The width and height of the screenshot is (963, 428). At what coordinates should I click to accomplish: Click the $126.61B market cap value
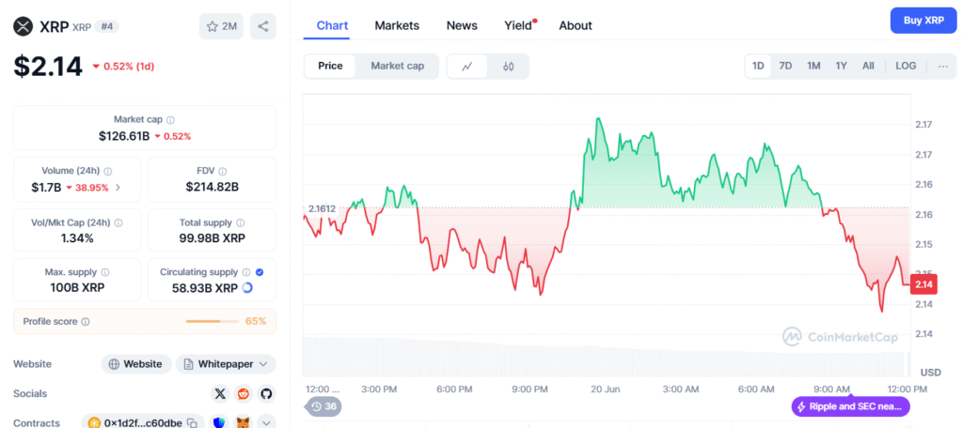point(124,136)
